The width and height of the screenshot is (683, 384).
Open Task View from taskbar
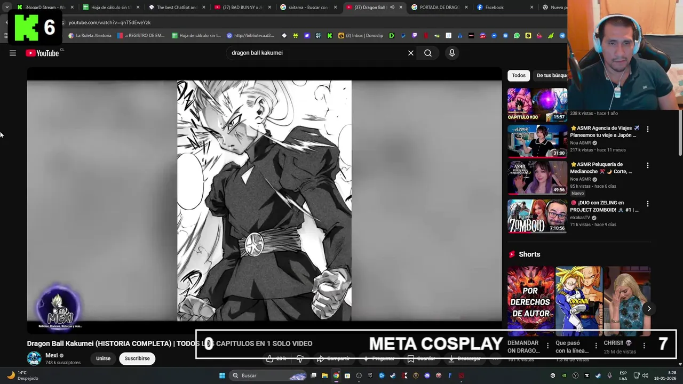point(314,375)
